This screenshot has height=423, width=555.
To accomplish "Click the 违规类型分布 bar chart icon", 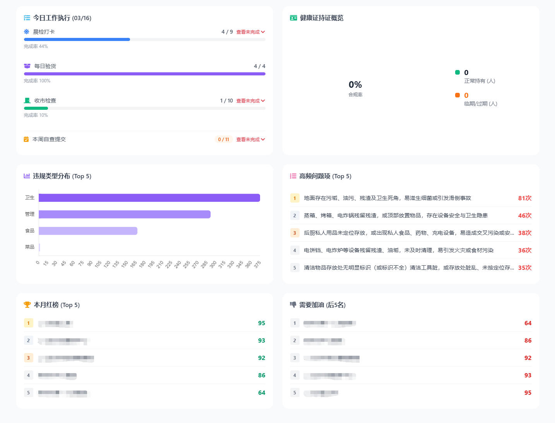I will 27,176.
